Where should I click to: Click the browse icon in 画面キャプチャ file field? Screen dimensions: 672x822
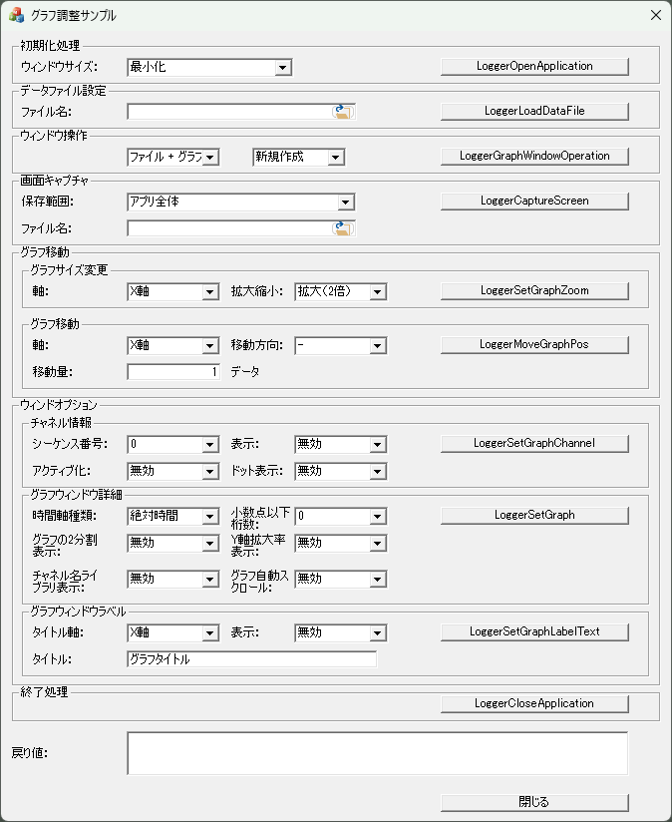point(343,228)
